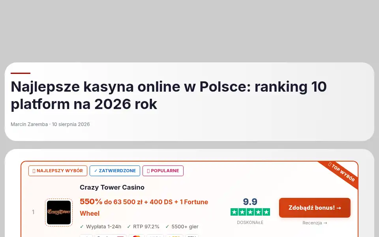Click the date 10 sierpnia 2026
The width and height of the screenshot is (379, 237).
tap(71, 124)
